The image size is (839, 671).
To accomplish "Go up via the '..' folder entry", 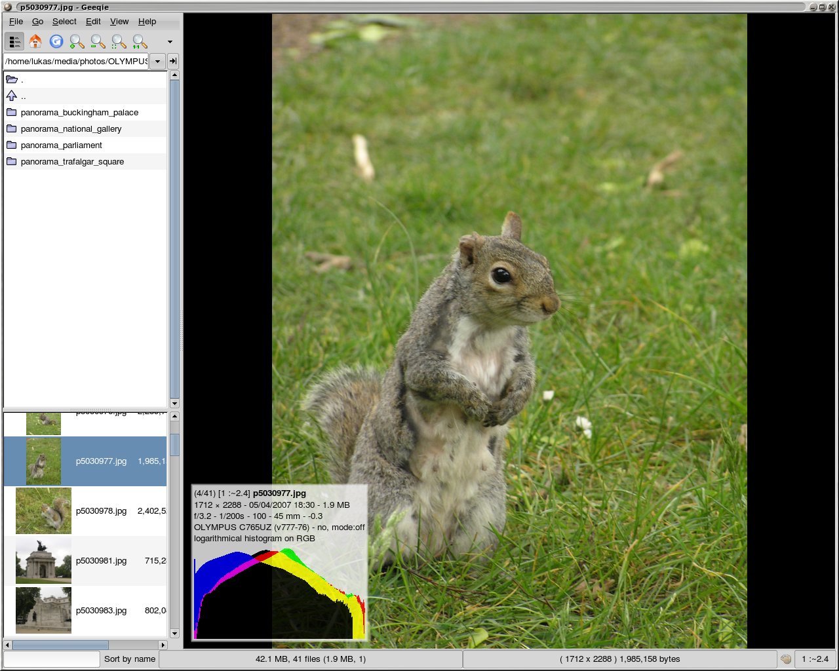I will pos(85,96).
